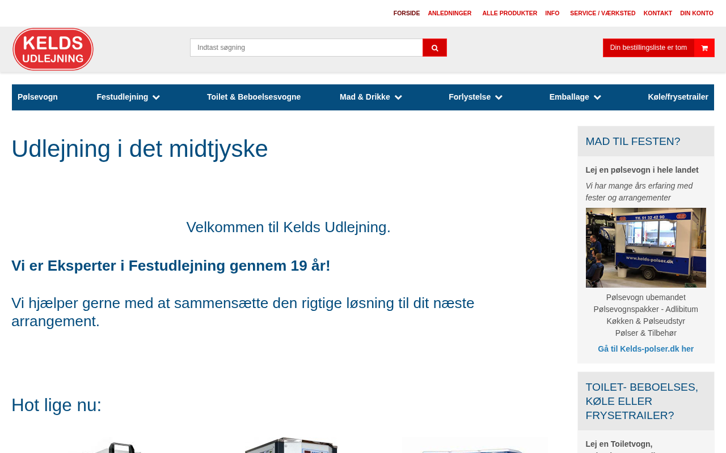Open the KONTAKT link
Image resolution: width=726 pixels, height=453 pixels.
(658, 13)
